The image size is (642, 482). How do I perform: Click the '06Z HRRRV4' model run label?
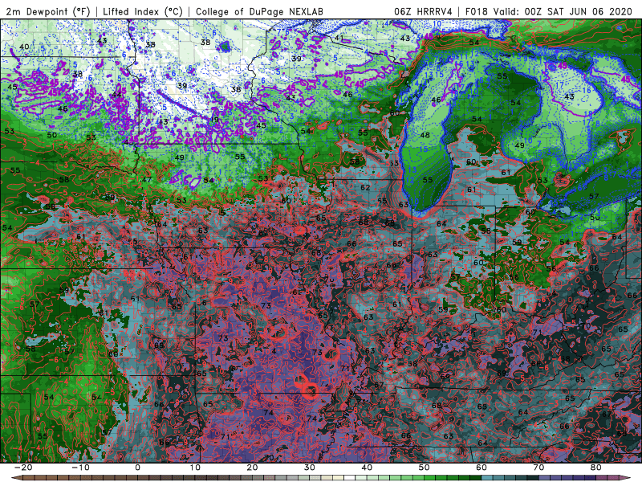(x=423, y=11)
